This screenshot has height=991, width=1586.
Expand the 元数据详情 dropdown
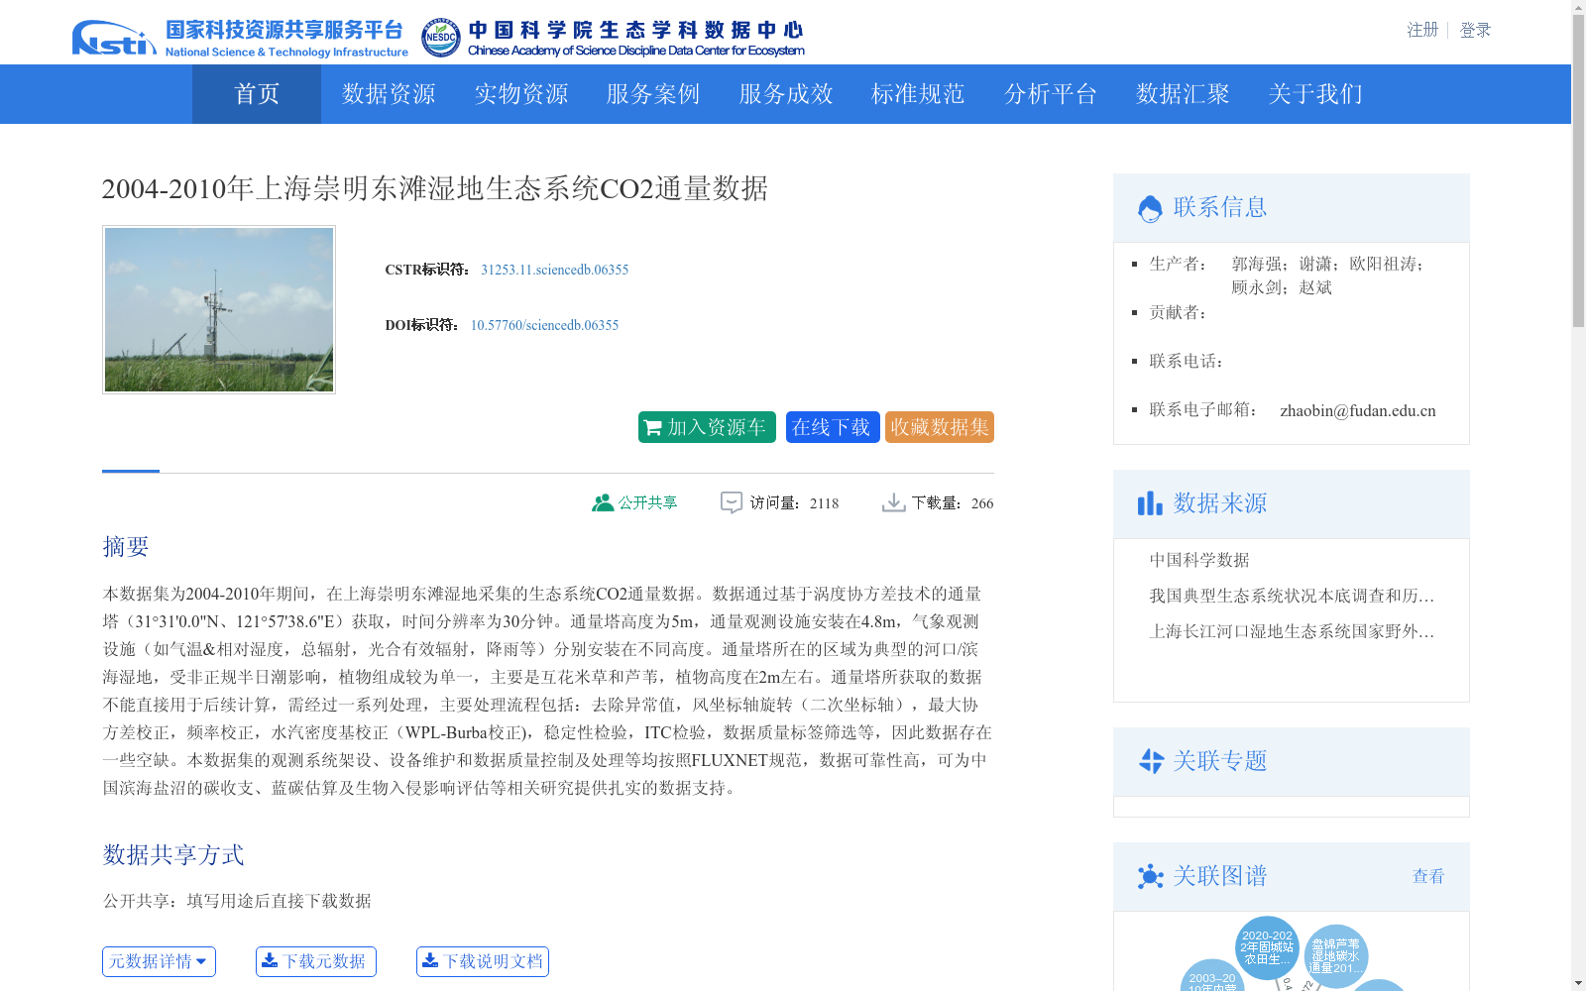tap(159, 961)
